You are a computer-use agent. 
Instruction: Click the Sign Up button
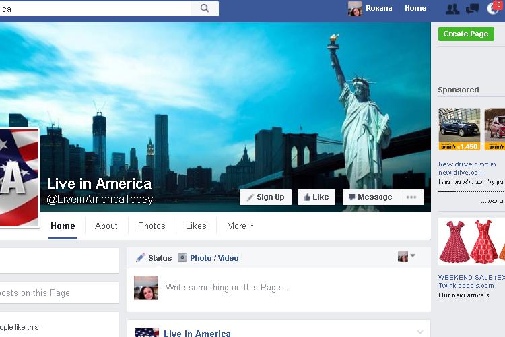click(265, 197)
